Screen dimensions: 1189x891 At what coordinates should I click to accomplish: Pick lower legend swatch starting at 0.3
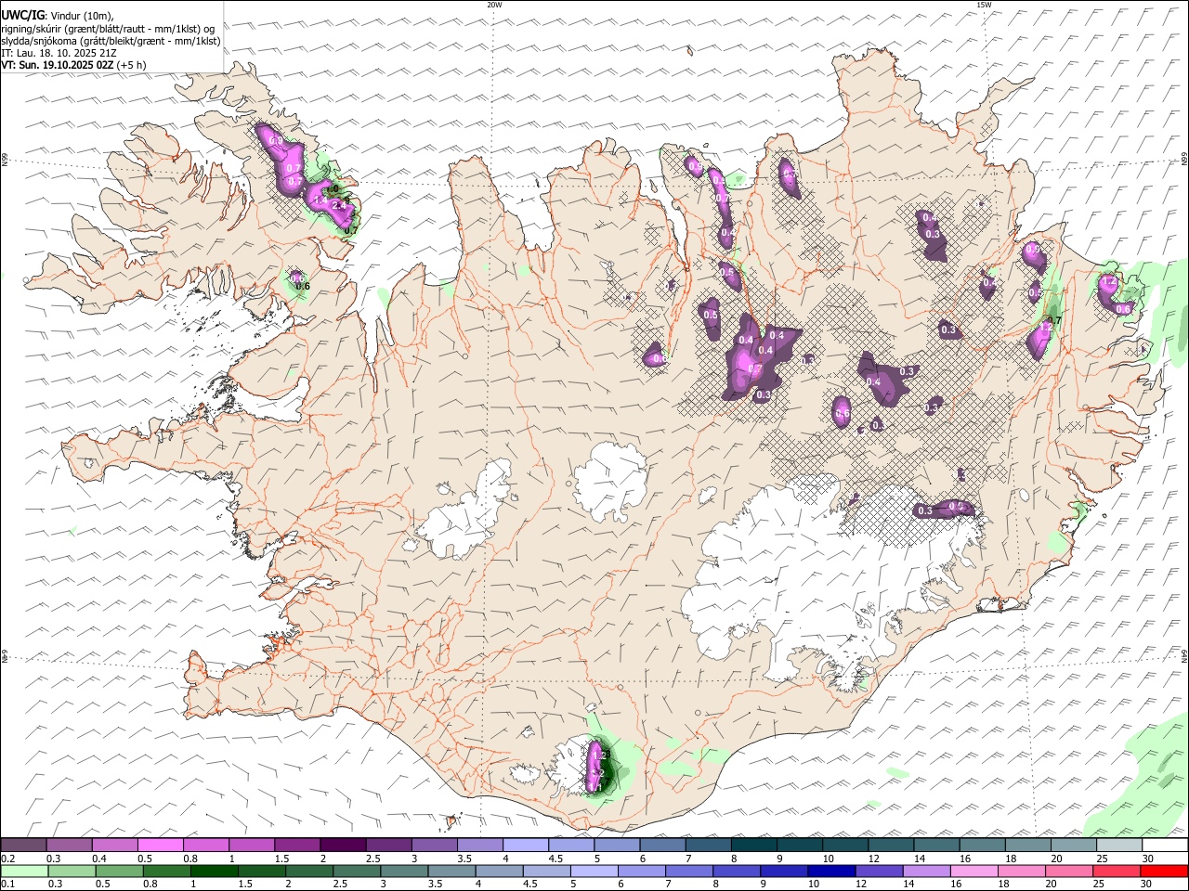(71, 871)
